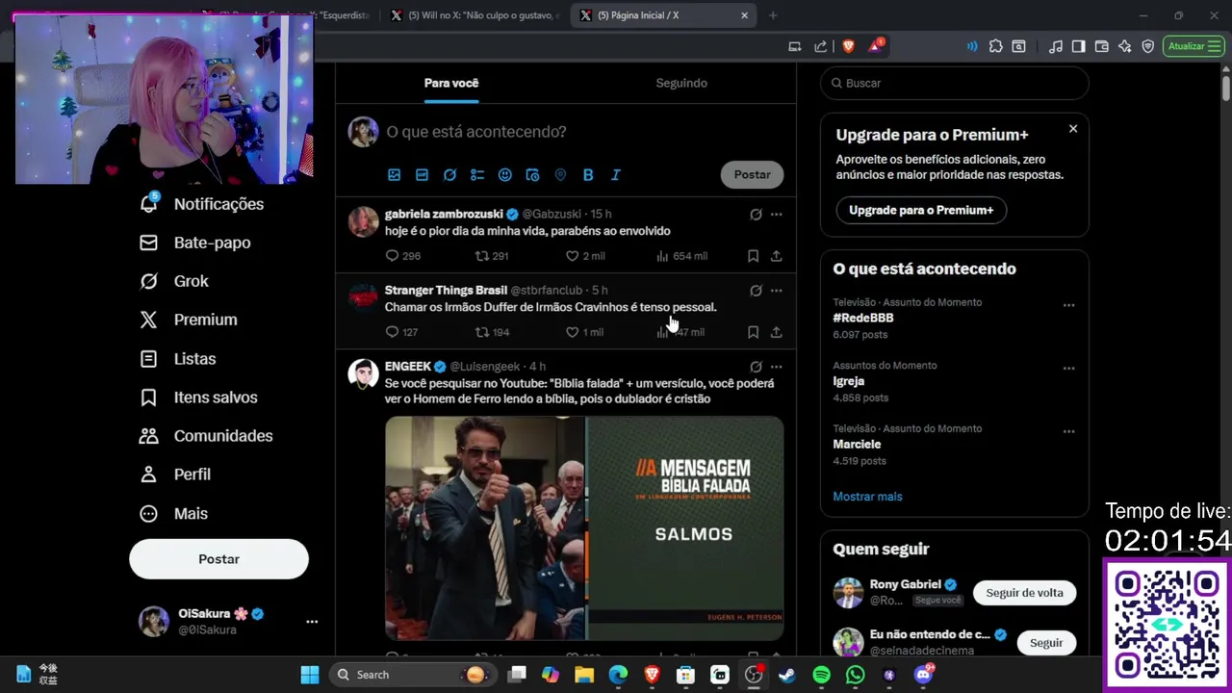Screen dimensions: 1232x693
Task: Open emoji picker in composer
Action: point(504,174)
